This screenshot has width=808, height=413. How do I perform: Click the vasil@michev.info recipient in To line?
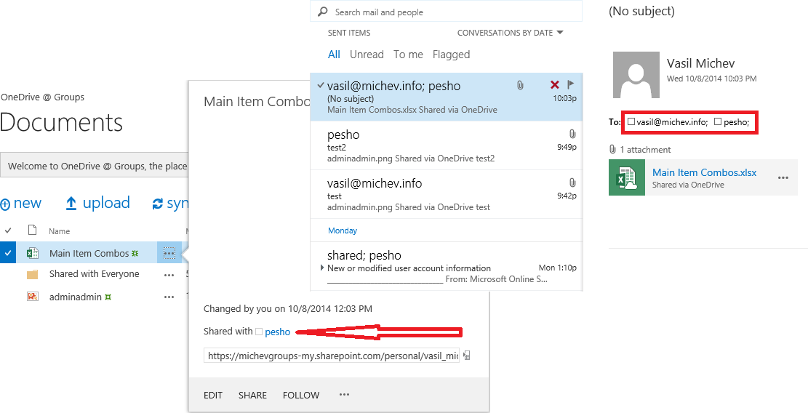coord(673,123)
